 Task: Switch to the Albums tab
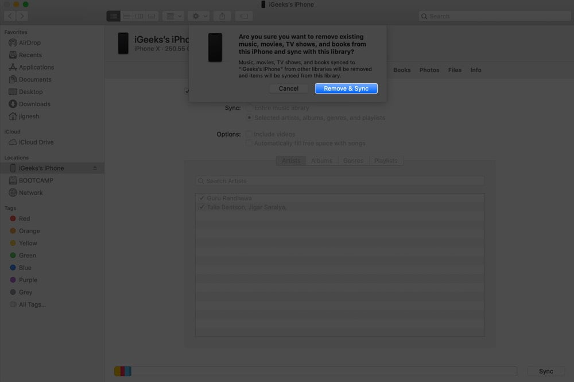click(321, 160)
